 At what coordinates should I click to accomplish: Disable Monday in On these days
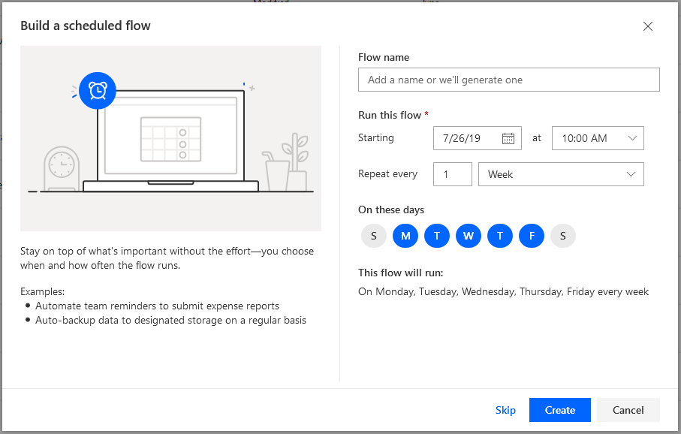tap(405, 236)
